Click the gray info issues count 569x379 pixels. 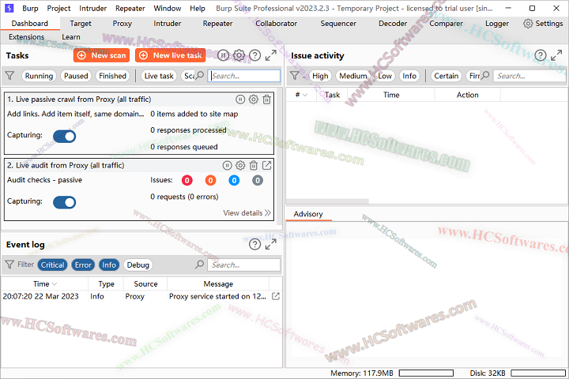258,180
